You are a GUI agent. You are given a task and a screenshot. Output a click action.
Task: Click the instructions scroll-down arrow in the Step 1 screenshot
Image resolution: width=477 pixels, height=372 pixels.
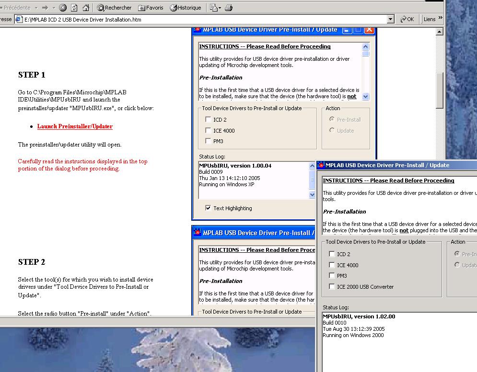(366, 96)
